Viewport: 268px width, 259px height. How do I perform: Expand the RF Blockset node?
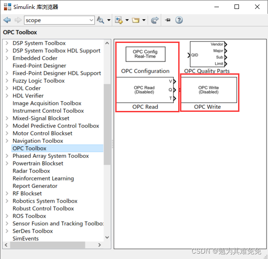pyautogui.click(x=7, y=194)
